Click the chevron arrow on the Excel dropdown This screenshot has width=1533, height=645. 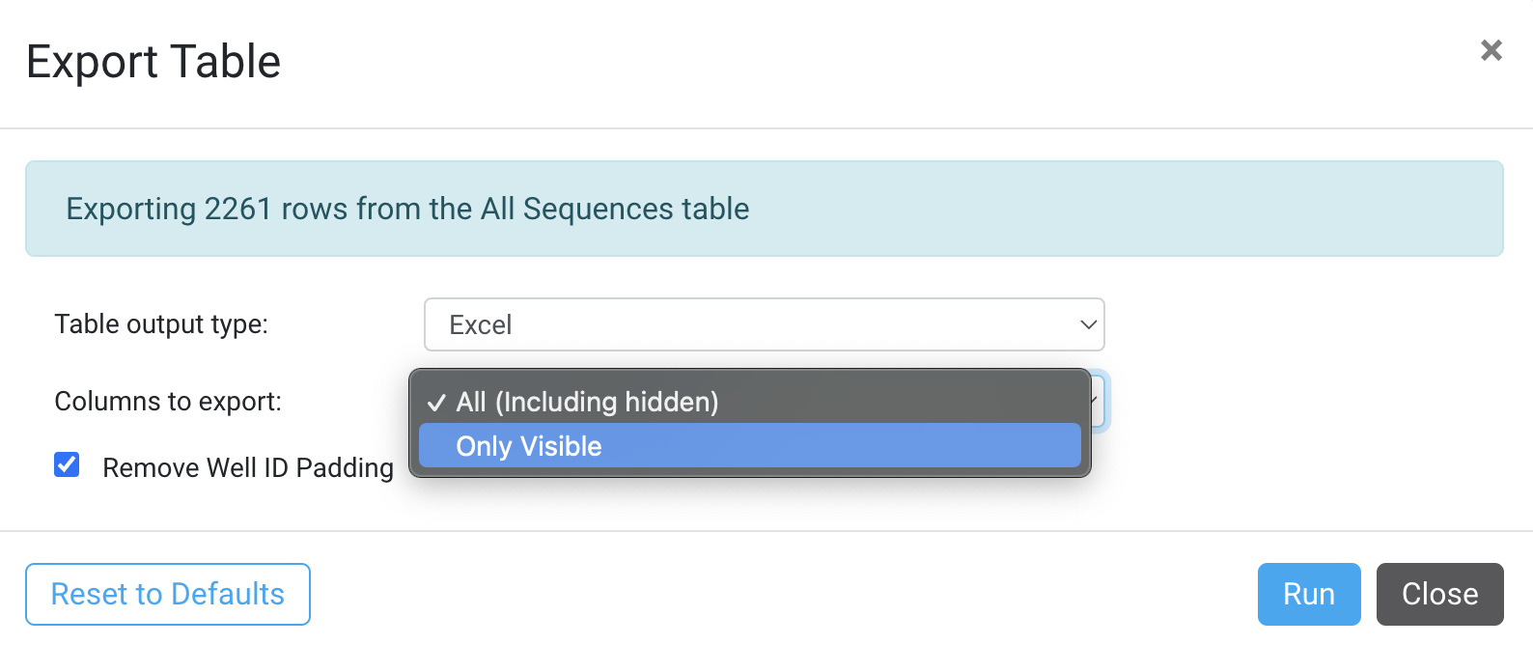coord(1088,324)
